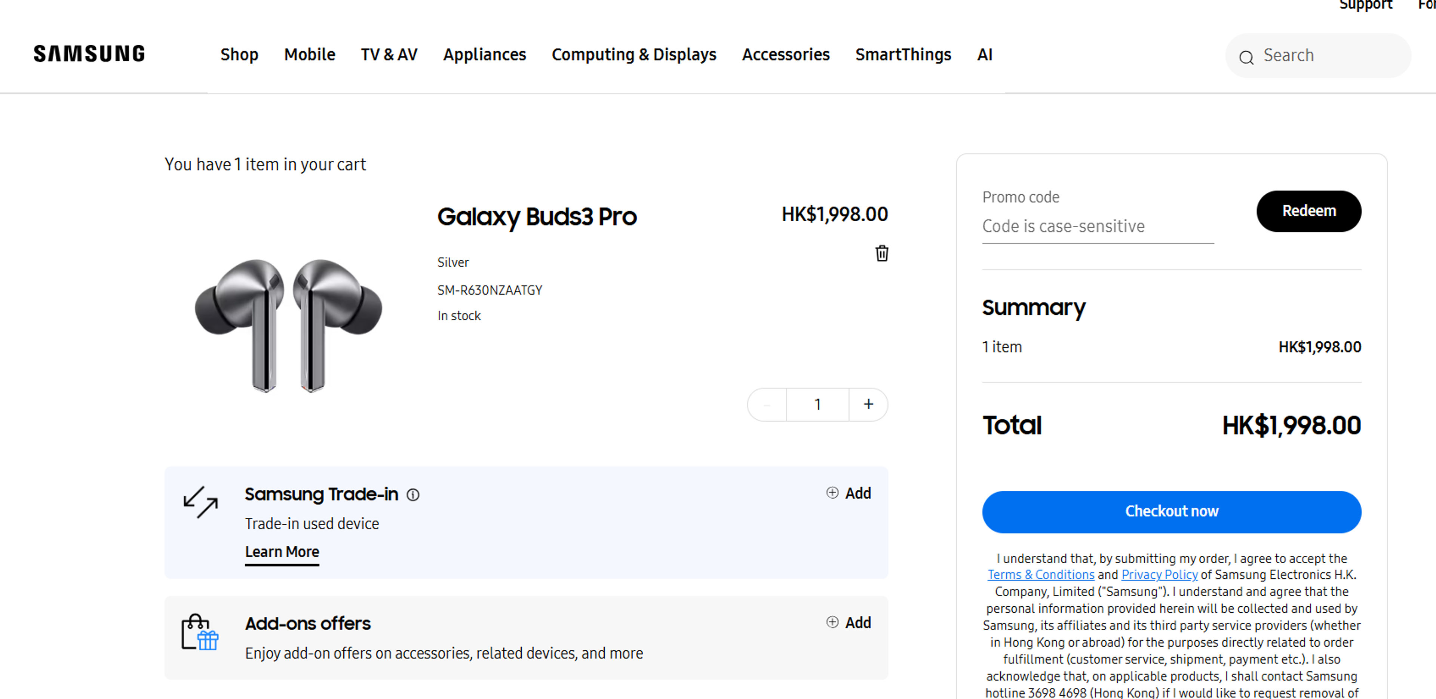
Task: Click the Trade-in info icon
Action: click(412, 495)
